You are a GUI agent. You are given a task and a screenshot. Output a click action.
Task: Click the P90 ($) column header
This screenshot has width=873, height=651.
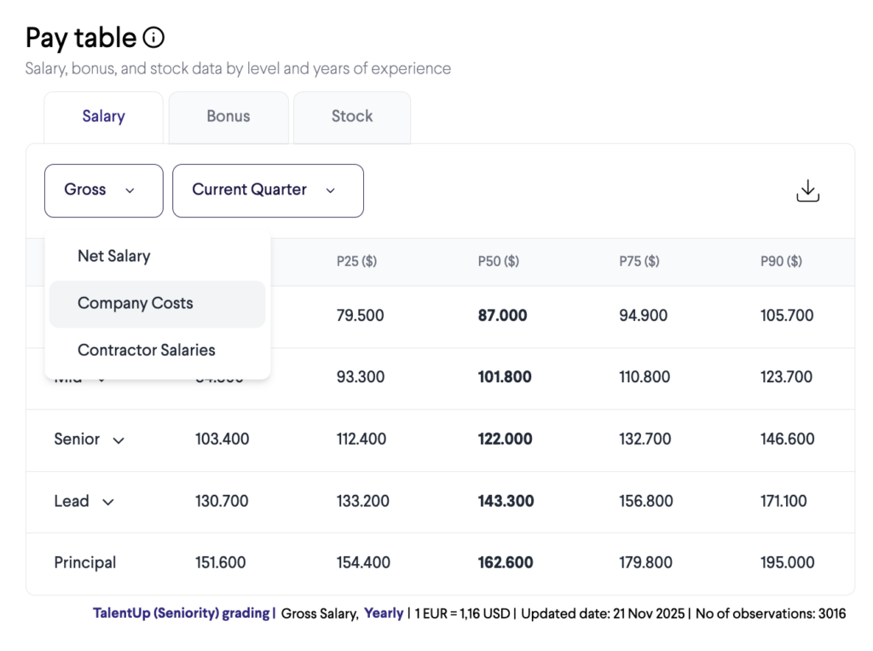pos(781,262)
